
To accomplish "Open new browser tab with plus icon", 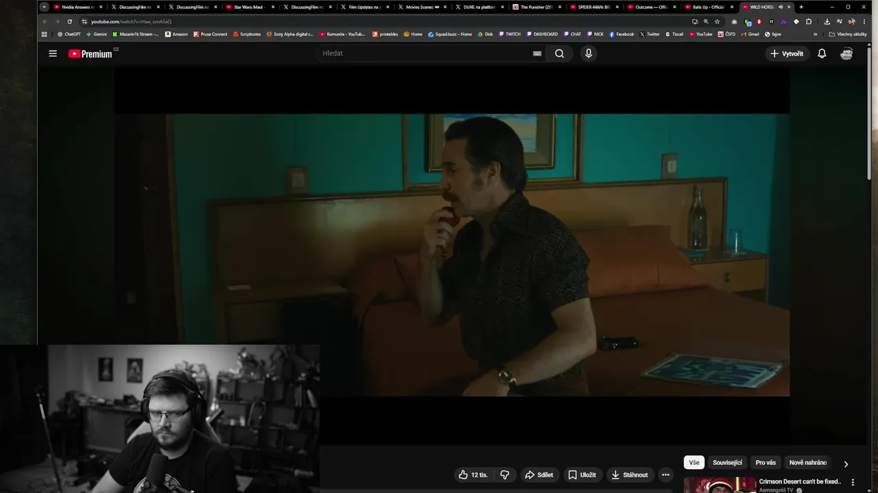I will (x=801, y=7).
